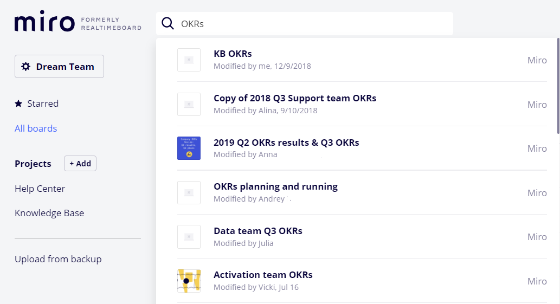Click the search magnifier icon

click(168, 24)
